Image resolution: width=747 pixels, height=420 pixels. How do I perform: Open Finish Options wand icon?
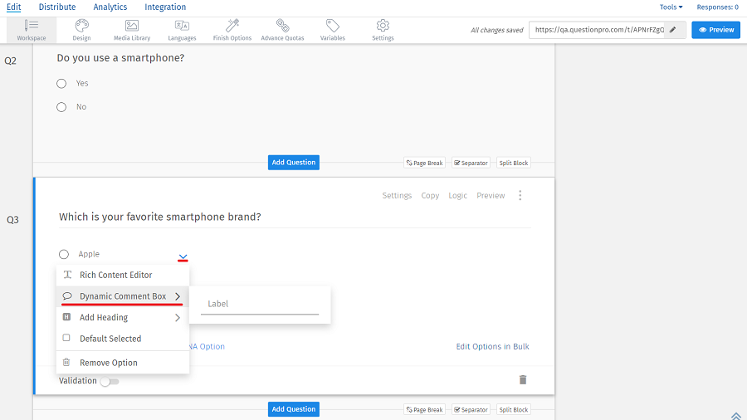[232, 26]
